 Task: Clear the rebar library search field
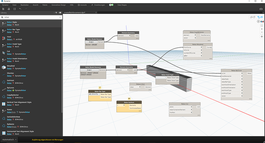[x=60, y=17]
